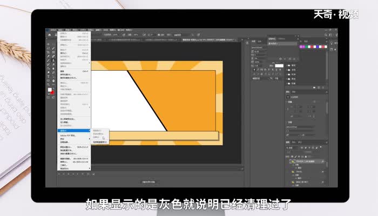Click the Photoshop logo icon in title bar
378x216 pixels.
point(48,30)
